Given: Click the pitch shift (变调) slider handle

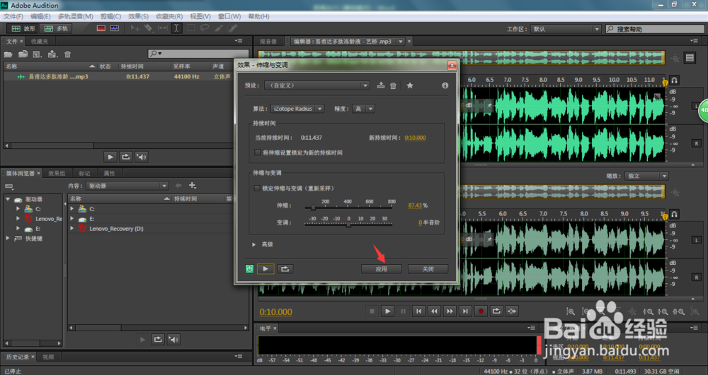Looking at the screenshot, I should pyautogui.click(x=348, y=224).
